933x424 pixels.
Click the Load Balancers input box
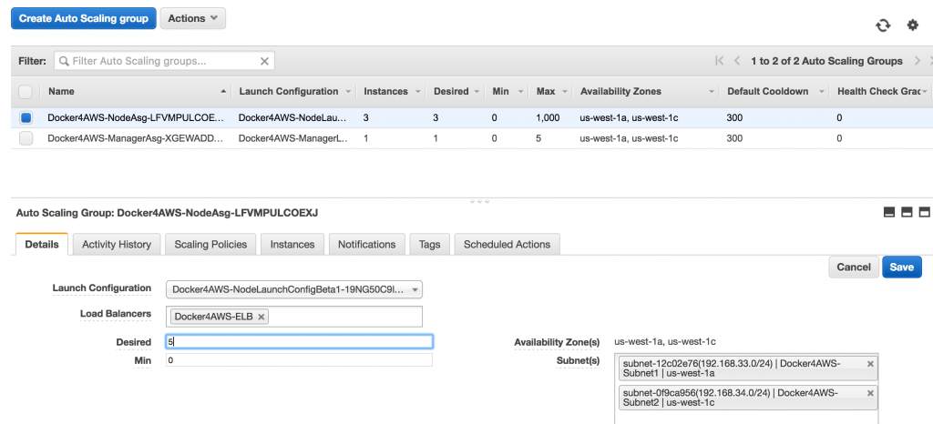pos(294,317)
